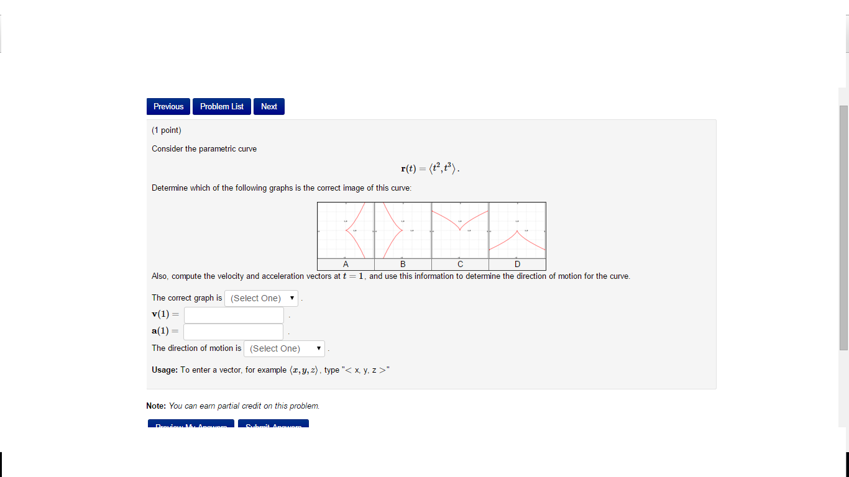
Task: Open the correct graph Select One dropdown
Action: 261,298
